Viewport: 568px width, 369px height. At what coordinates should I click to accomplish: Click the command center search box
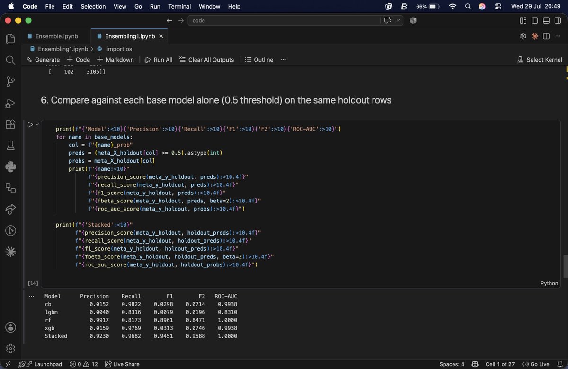tap(284, 20)
